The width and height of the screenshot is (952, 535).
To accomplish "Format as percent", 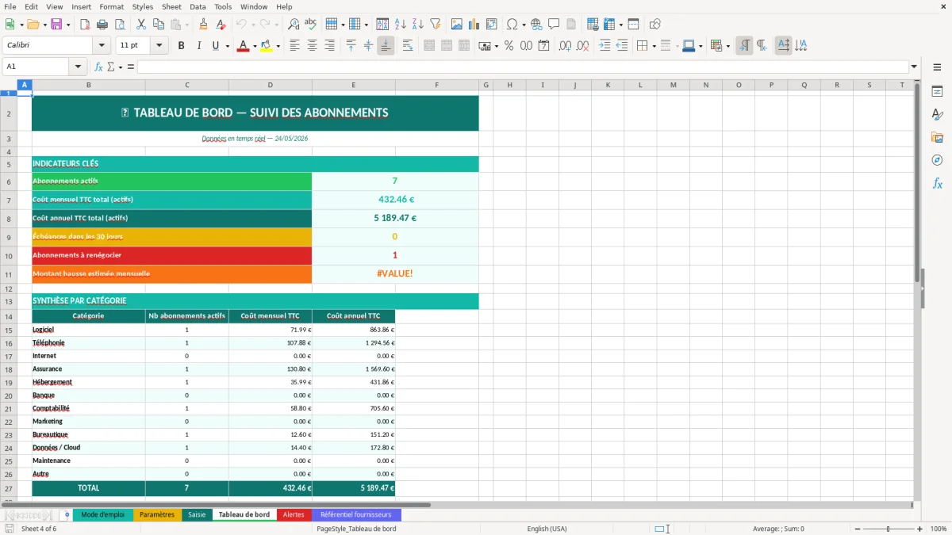I will tap(509, 46).
